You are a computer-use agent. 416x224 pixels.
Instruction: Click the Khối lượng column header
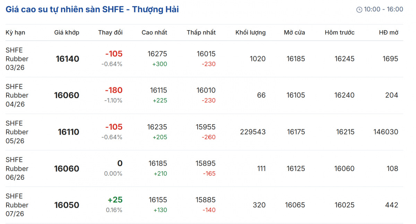250,33
